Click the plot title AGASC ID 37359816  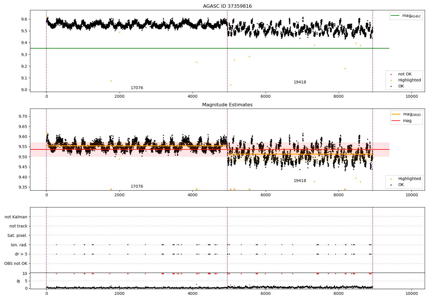pos(227,6)
